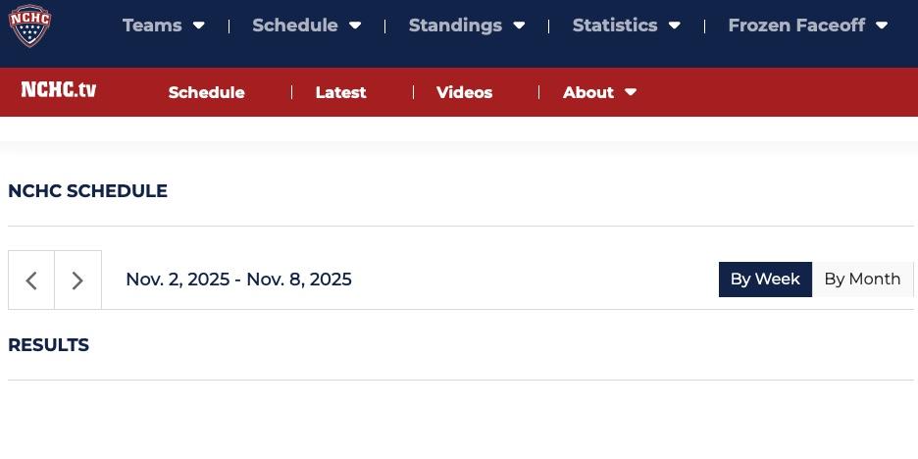Open the Statistics dropdown arrow
The image size is (918, 459).
pos(675,25)
